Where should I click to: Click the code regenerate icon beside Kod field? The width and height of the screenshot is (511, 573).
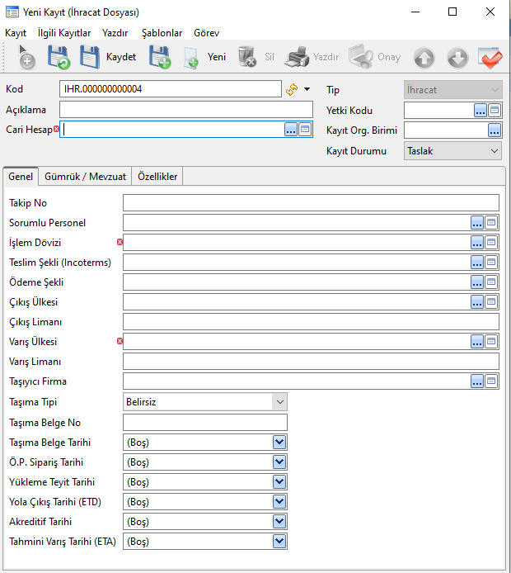[x=292, y=89]
